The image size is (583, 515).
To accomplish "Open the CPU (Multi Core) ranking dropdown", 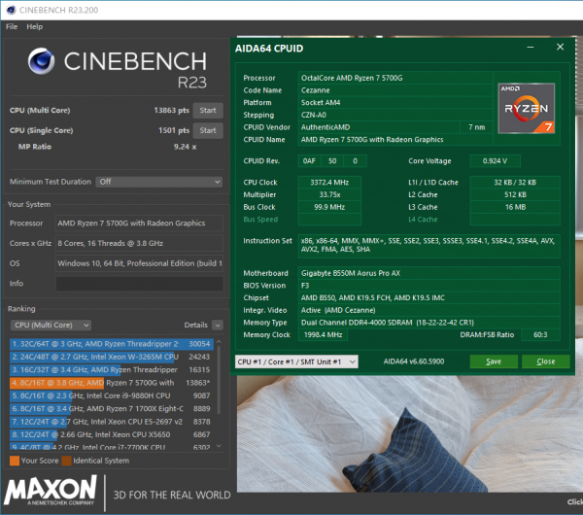I will [x=51, y=325].
